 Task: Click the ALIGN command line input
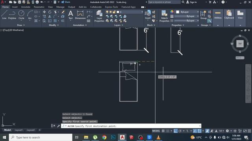coord(131,126)
